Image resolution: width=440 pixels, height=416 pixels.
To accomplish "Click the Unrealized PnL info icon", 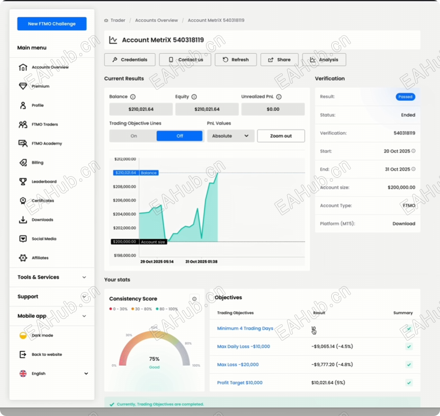I will [279, 97].
